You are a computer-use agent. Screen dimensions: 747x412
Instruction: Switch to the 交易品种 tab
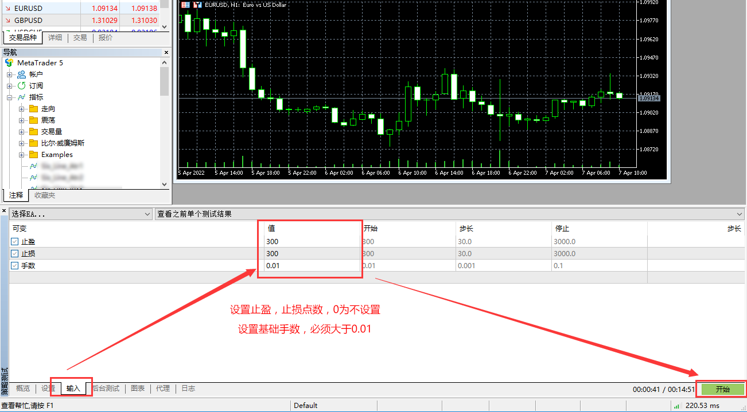pos(23,38)
